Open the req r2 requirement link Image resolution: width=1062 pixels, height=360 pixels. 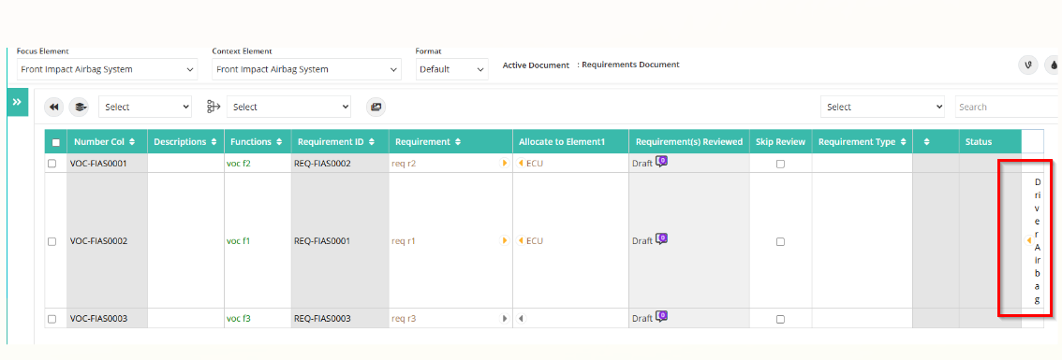[403, 164]
